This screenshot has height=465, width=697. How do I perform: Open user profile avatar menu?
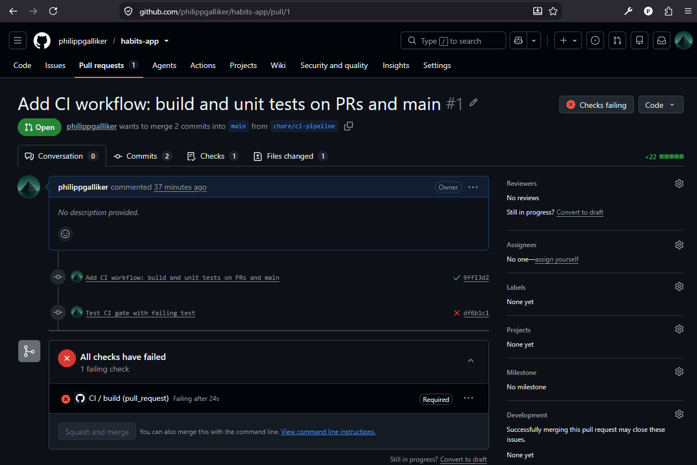pyautogui.click(x=684, y=40)
